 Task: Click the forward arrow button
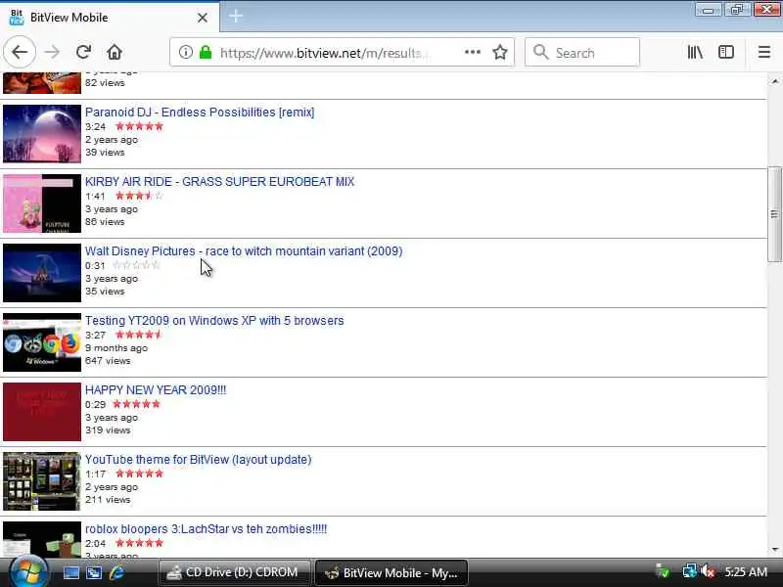(x=52, y=52)
